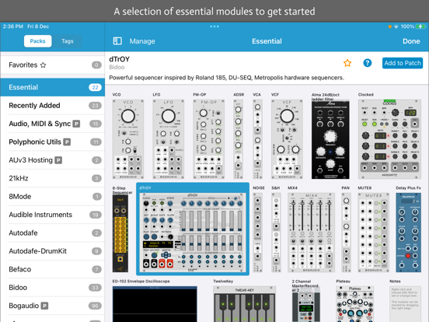Select the Notes module thumbnail
Image resolution: width=429 pixels, height=322 pixels.
point(405,304)
